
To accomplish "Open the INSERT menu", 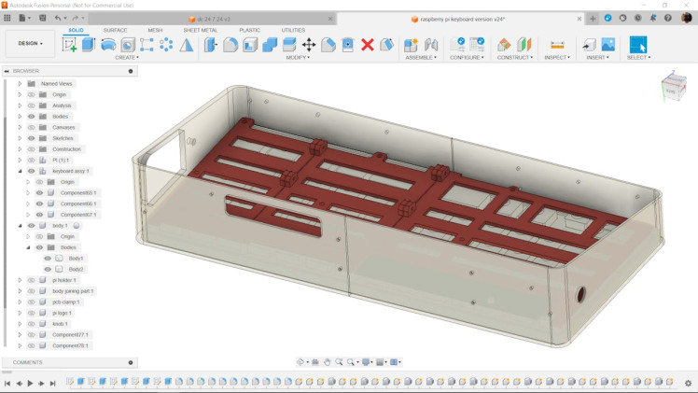I will pos(597,58).
